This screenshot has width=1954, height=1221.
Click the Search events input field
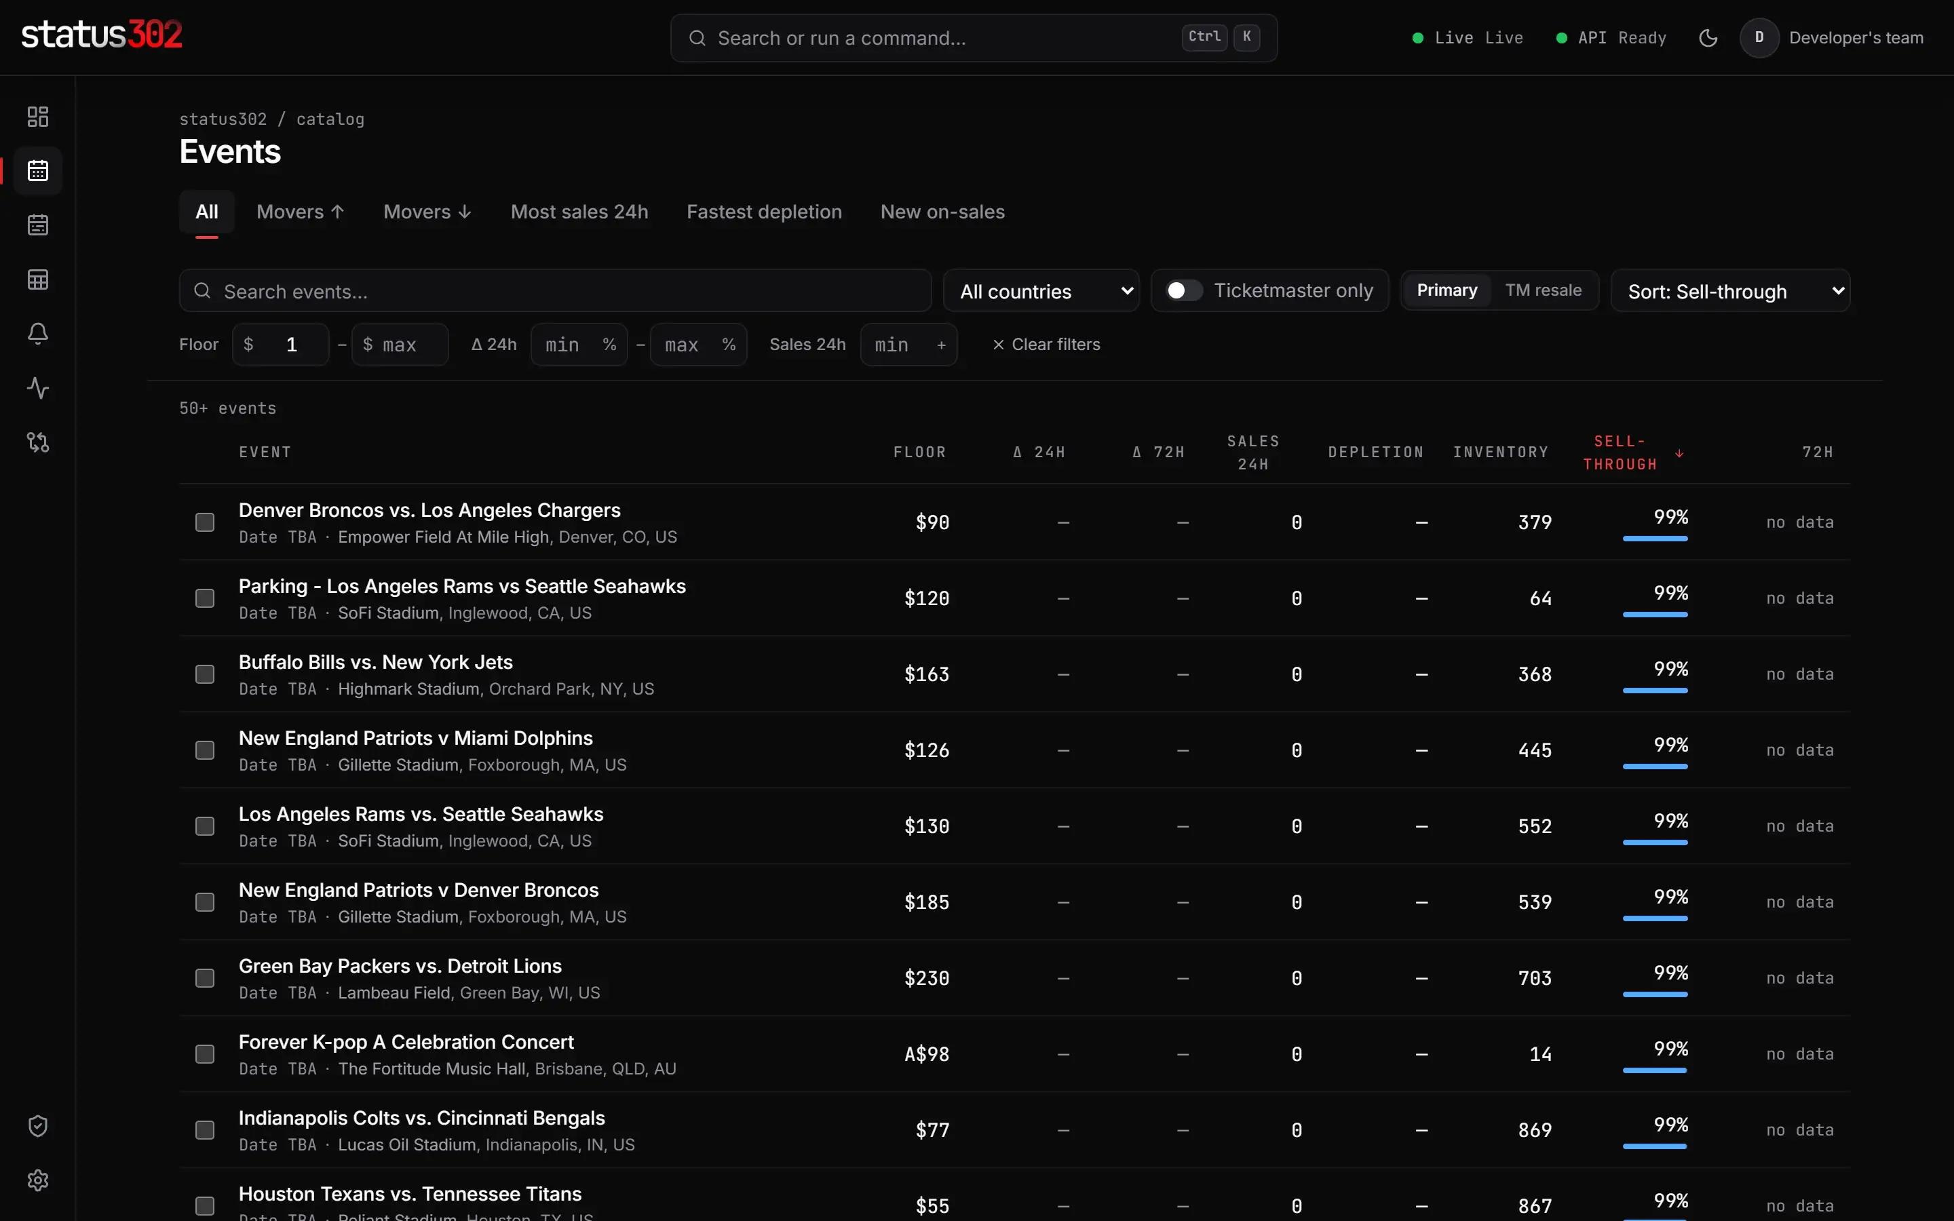[556, 291]
